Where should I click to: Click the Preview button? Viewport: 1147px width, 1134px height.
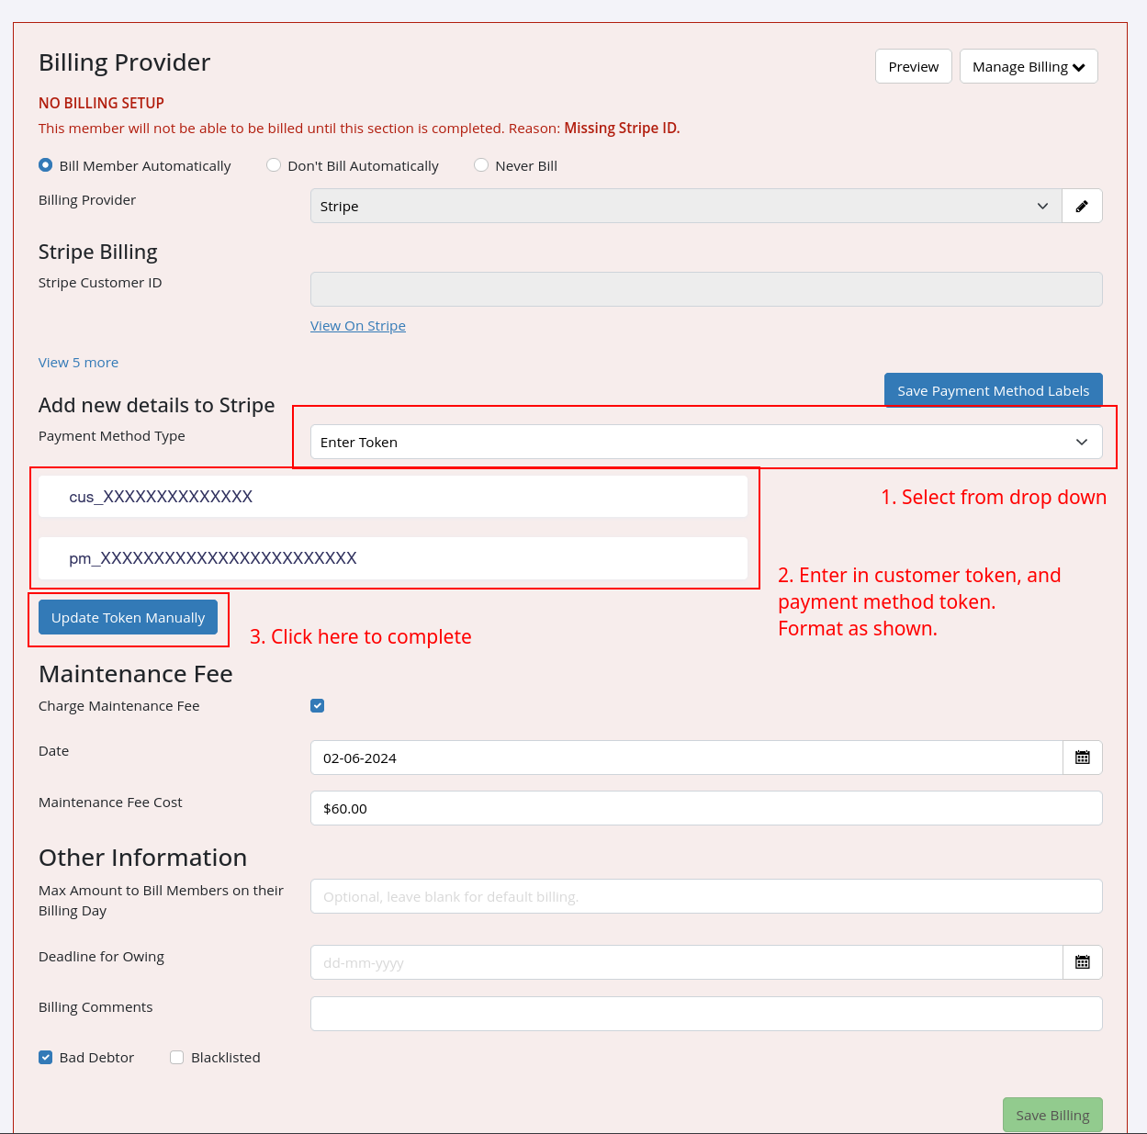[913, 66]
